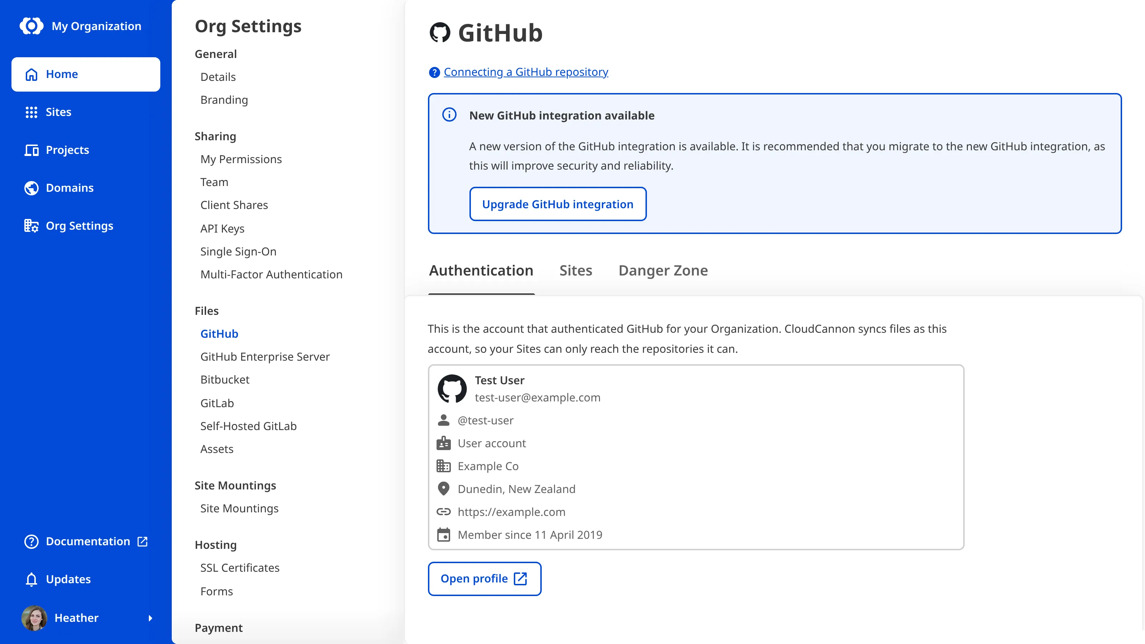Click the info icon in integration notice
Image resolution: width=1145 pixels, height=644 pixels.
[x=449, y=114]
